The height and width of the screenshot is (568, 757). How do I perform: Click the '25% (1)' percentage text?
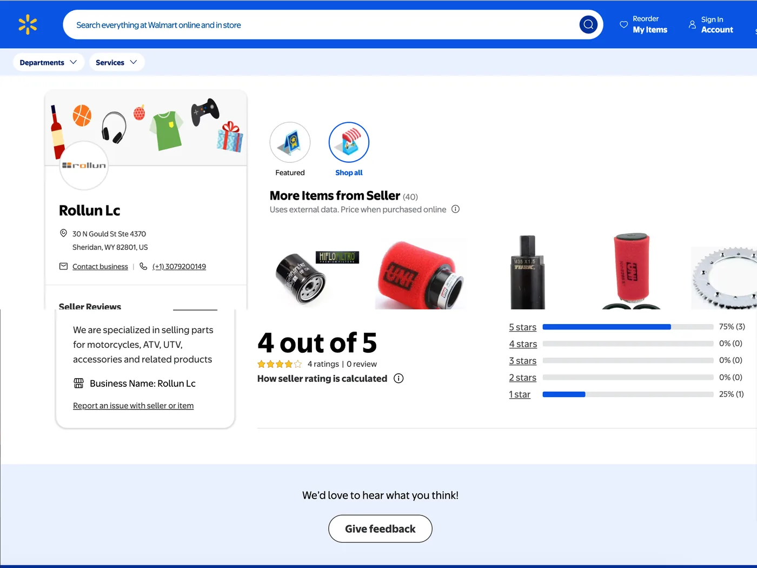731,394
